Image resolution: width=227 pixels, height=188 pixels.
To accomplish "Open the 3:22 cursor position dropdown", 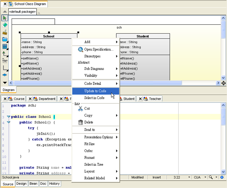I will 189,177.
